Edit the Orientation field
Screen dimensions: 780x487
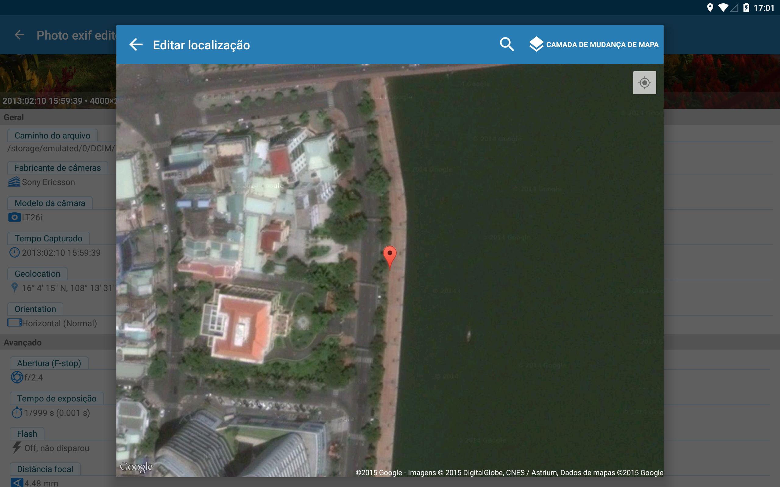coord(35,309)
